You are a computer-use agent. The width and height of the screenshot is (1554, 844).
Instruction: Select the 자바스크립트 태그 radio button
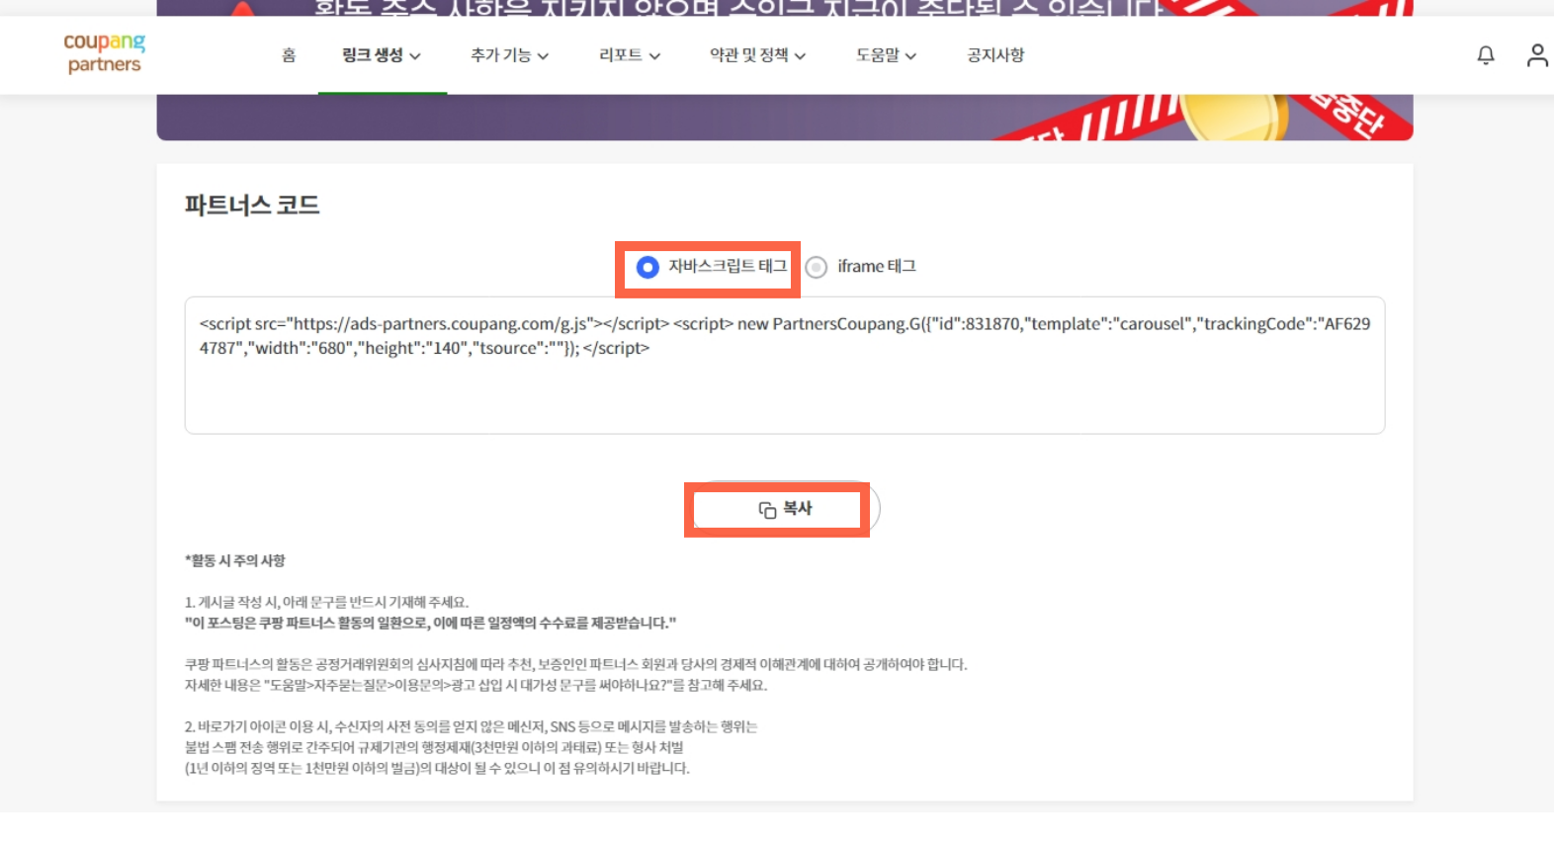[x=647, y=267]
